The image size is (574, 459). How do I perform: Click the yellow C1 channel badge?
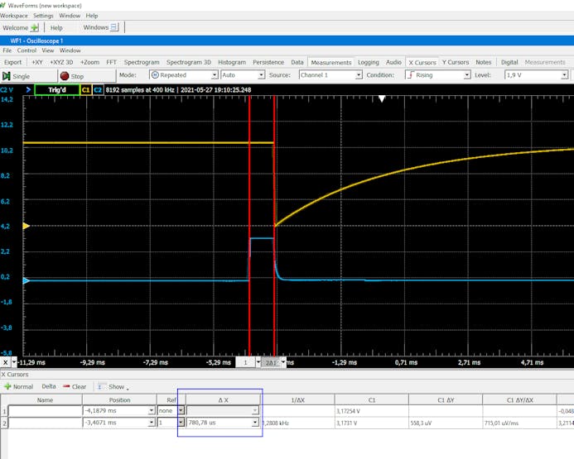tap(85, 89)
